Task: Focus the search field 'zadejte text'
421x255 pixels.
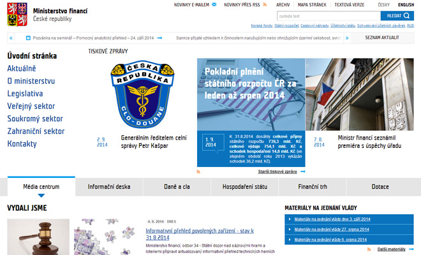Action: (329, 16)
